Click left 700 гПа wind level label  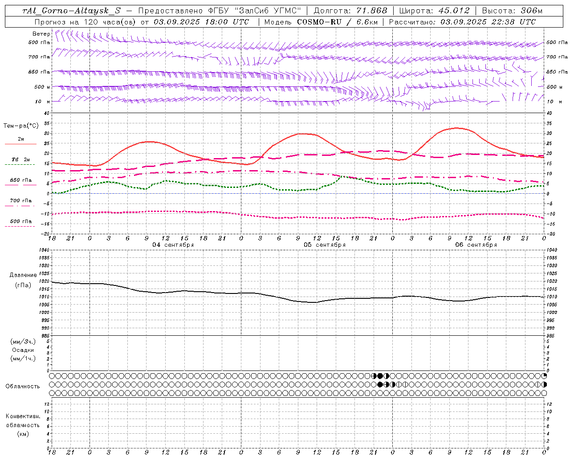(39, 57)
